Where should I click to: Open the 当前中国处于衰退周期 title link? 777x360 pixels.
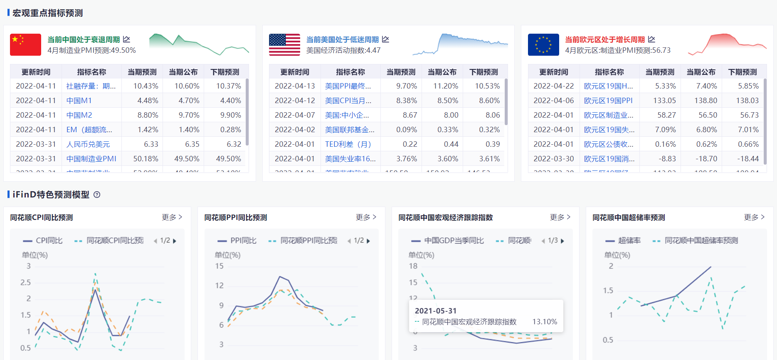[84, 39]
